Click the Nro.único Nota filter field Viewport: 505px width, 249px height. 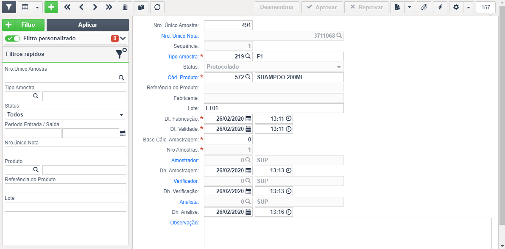[66, 152]
